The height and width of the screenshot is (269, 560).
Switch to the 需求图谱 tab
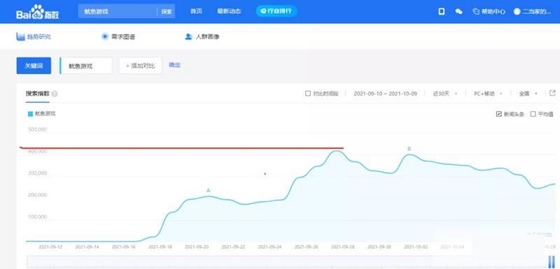(118, 36)
